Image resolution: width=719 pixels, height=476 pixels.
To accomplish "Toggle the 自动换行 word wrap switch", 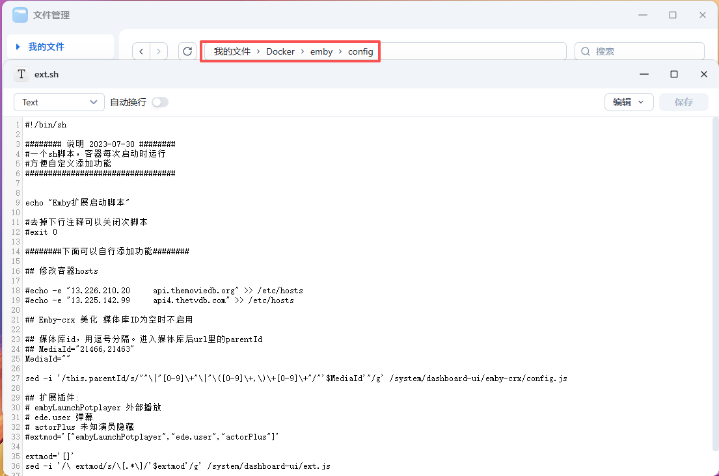I will click(x=159, y=102).
